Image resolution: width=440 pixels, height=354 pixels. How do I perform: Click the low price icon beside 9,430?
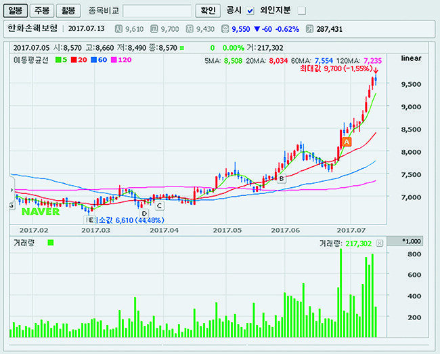[x=190, y=28]
